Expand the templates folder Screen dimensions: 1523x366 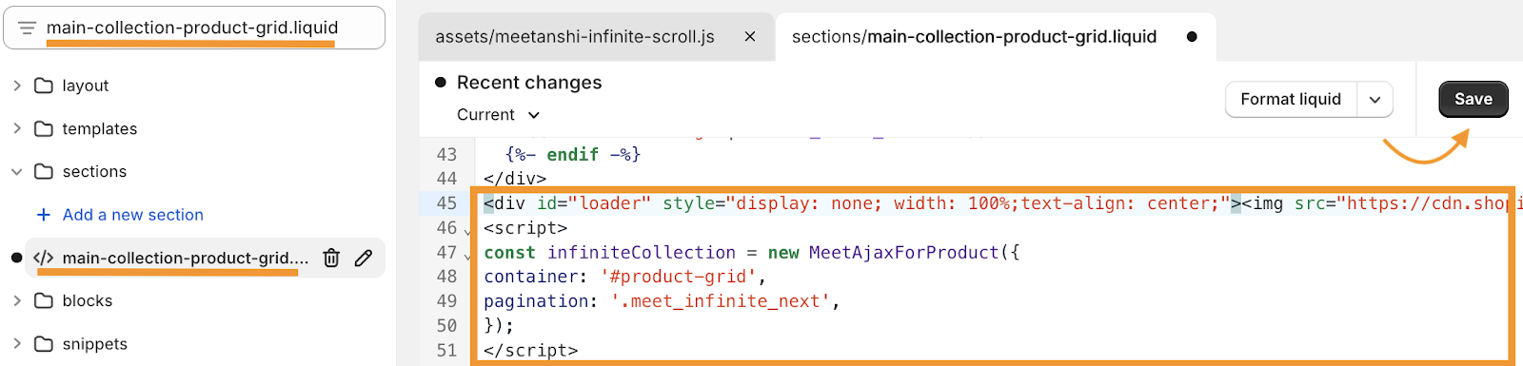tap(16, 128)
